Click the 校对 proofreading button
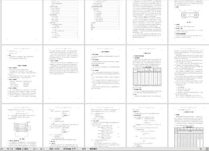209x151 pixels. click(84, 149)
